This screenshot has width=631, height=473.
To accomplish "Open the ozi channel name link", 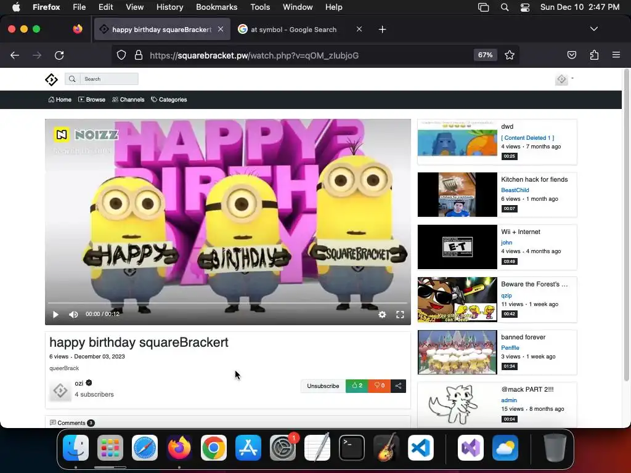I will click(x=79, y=383).
